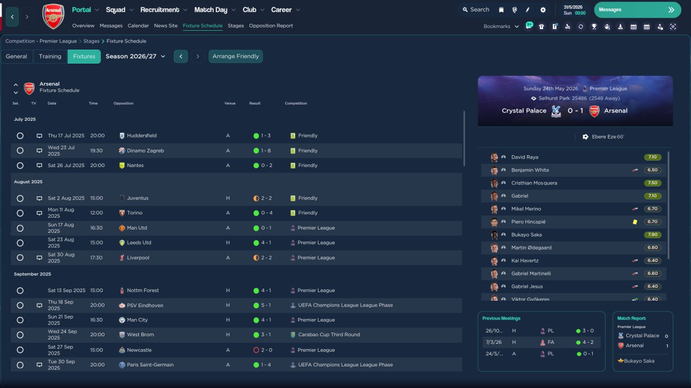Click the target focus shortcut icon
The height and width of the screenshot is (388, 691).
click(673, 26)
